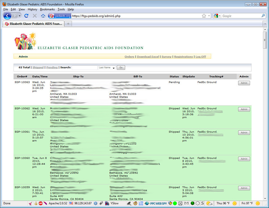Filter orders by Pending link
This screenshot has width=269, height=208.
coord(52,68)
